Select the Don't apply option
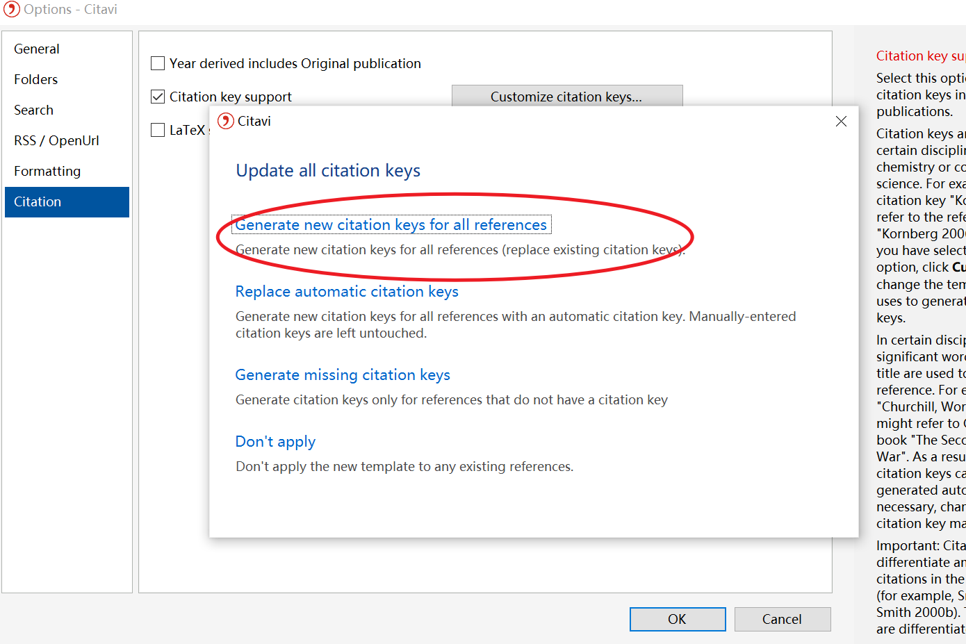Screen dimensions: 966x644 (x=275, y=441)
